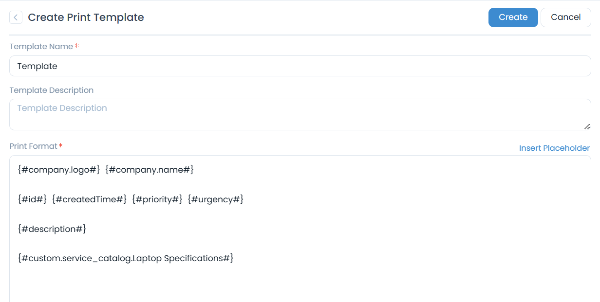Place cursor in the {#description#} placeholder
The image size is (600, 302).
(x=52, y=229)
